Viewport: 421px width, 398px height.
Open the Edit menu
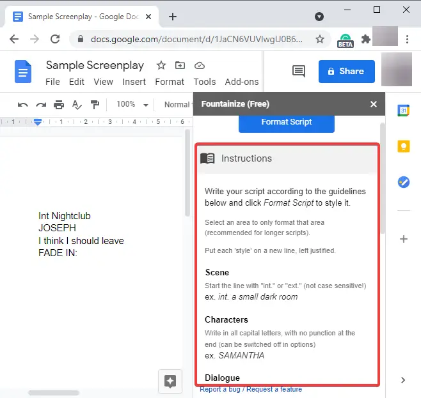tap(77, 82)
